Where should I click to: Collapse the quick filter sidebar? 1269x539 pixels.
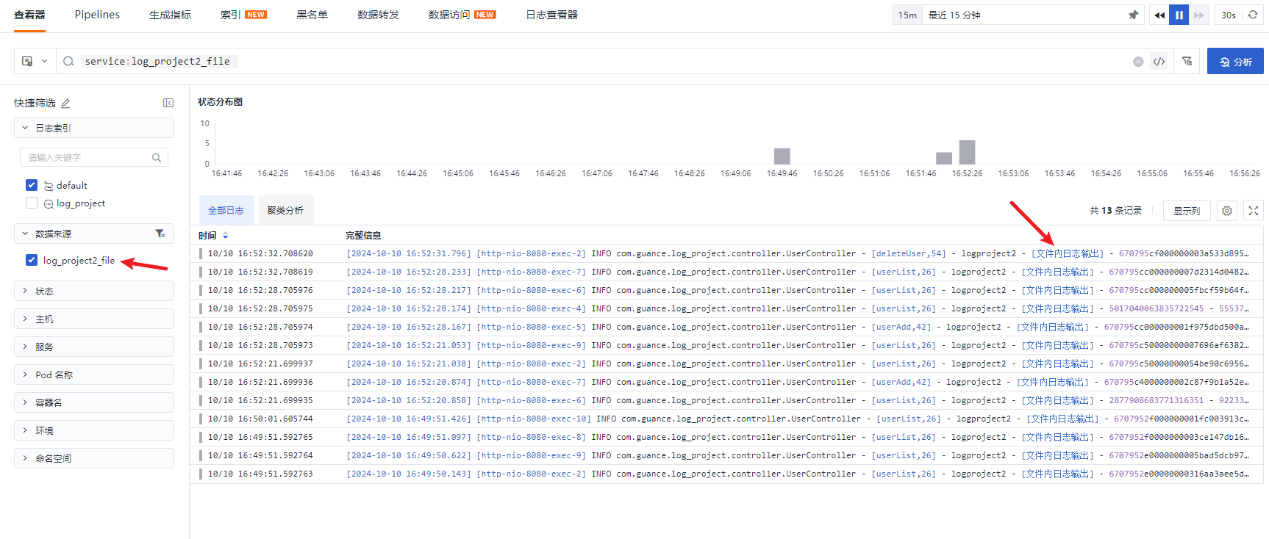168,103
